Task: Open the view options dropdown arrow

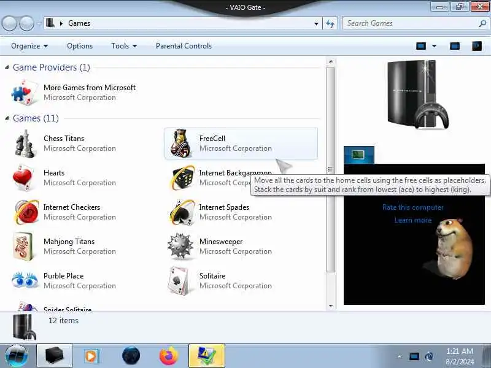Action: point(435,47)
